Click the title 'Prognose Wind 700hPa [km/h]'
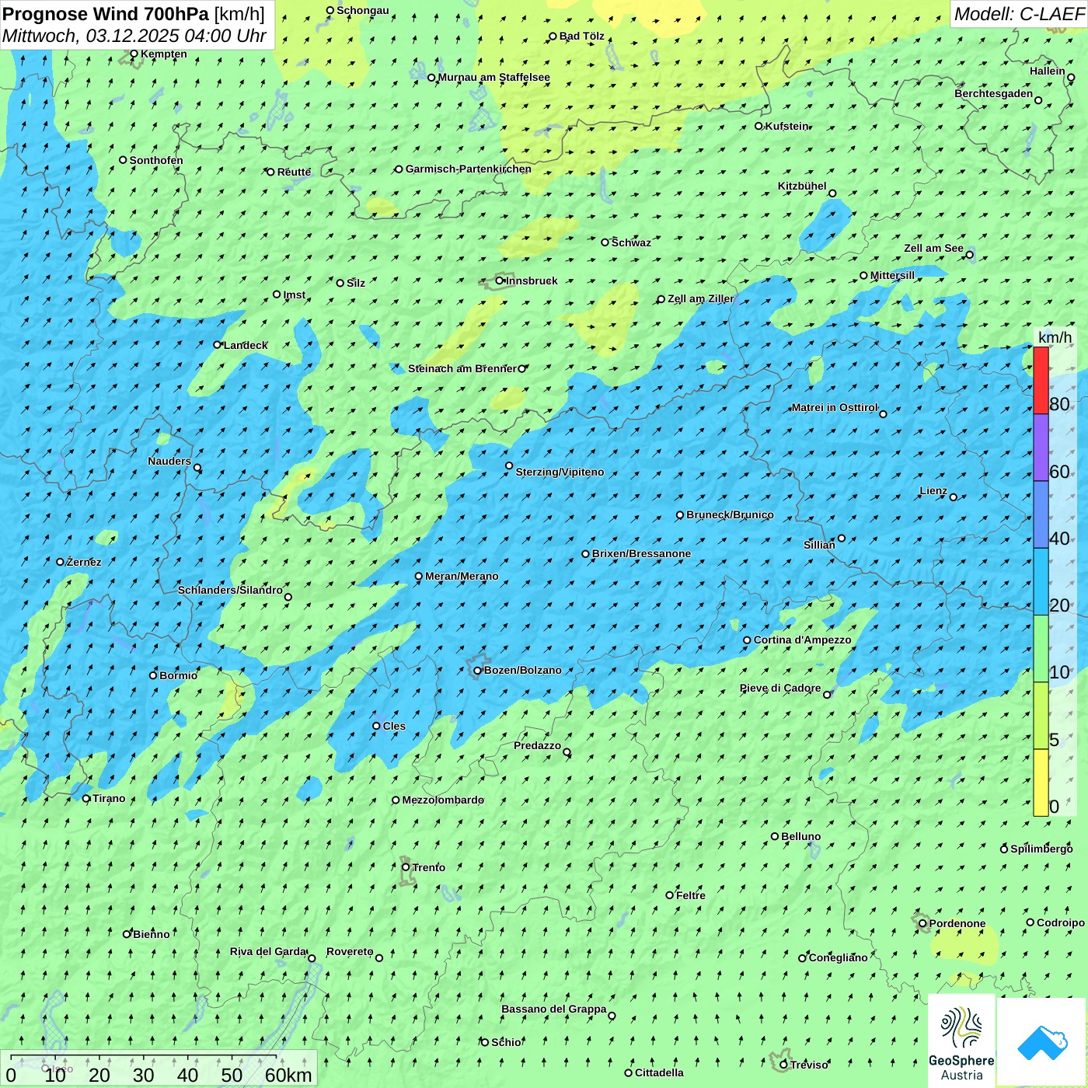 (x=134, y=14)
